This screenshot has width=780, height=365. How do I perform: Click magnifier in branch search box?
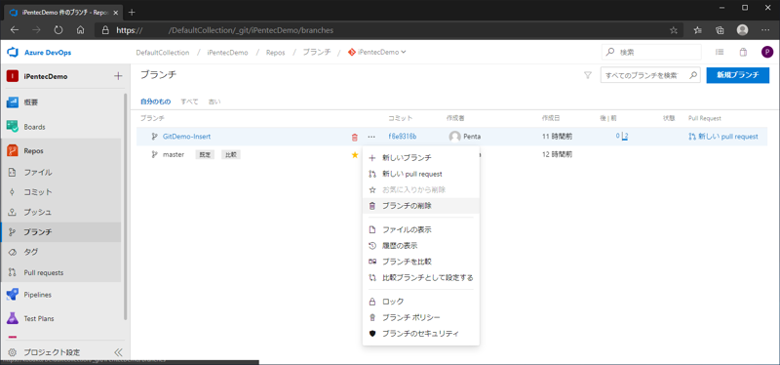(x=692, y=75)
